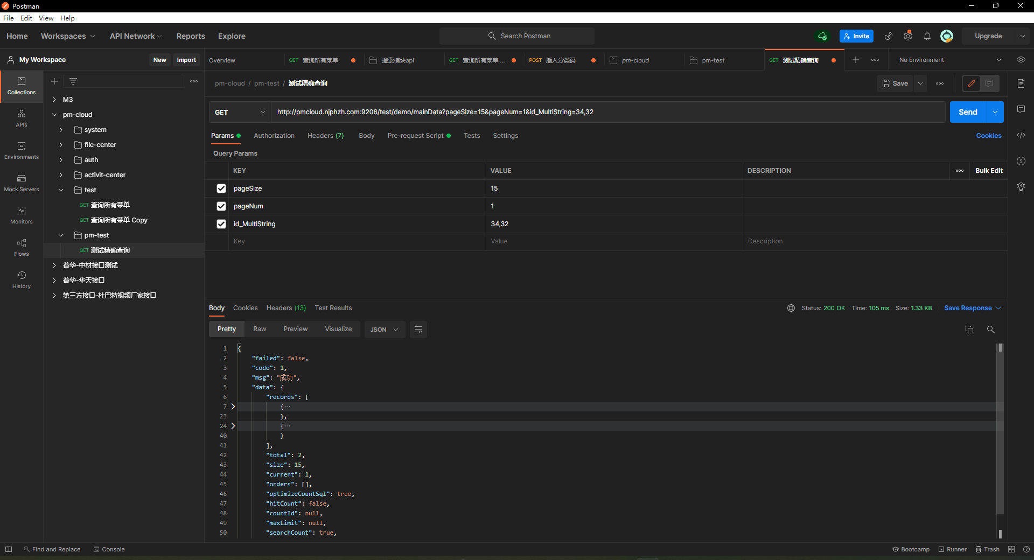Screen dimensions: 1034x560
Task: Open the Cookies link
Action: pyautogui.click(x=989, y=136)
